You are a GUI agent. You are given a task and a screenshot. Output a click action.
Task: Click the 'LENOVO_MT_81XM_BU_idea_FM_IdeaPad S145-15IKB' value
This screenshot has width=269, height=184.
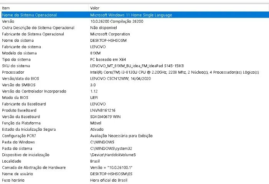point(137,66)
